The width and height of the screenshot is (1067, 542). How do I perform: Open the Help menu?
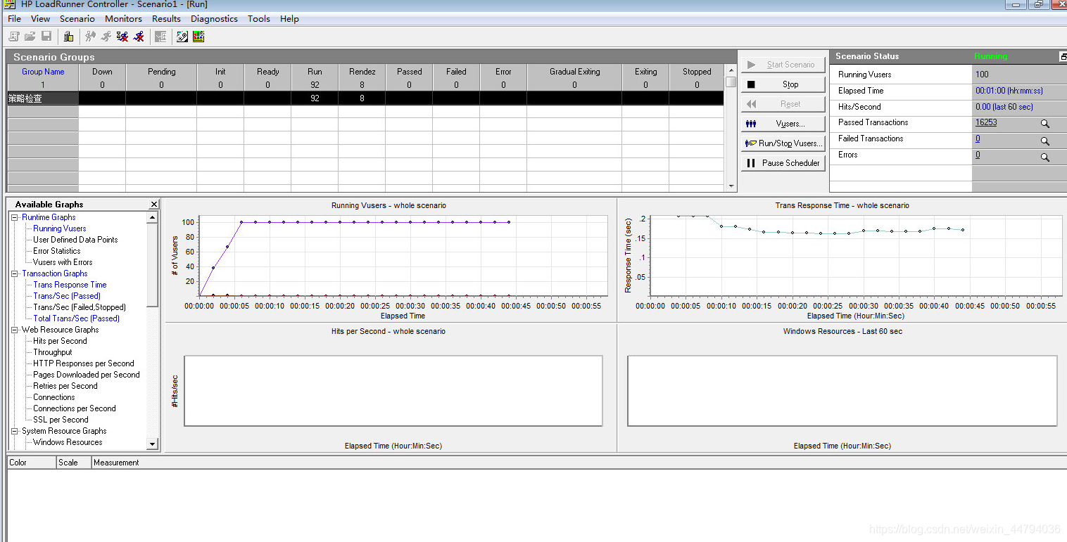tap(289, 19)
